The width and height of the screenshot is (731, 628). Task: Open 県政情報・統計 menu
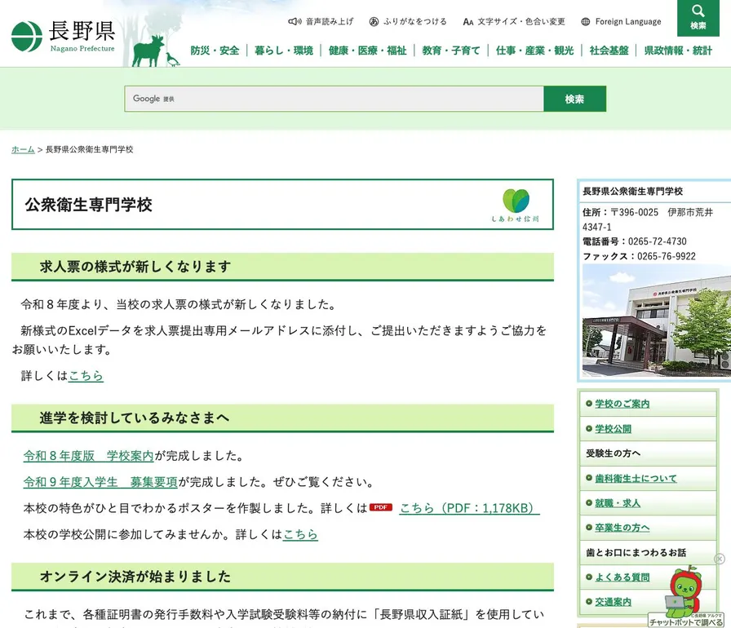click(678, 51)
